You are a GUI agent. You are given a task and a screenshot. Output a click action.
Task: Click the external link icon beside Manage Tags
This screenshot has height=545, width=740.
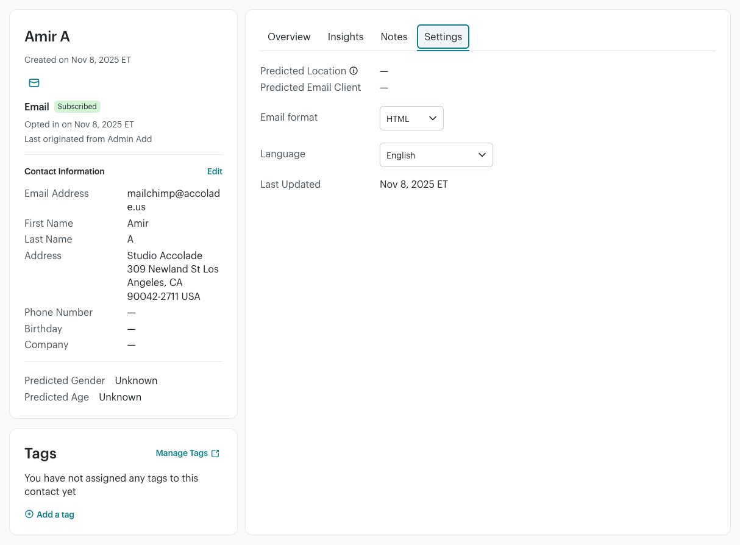point(215,453)
